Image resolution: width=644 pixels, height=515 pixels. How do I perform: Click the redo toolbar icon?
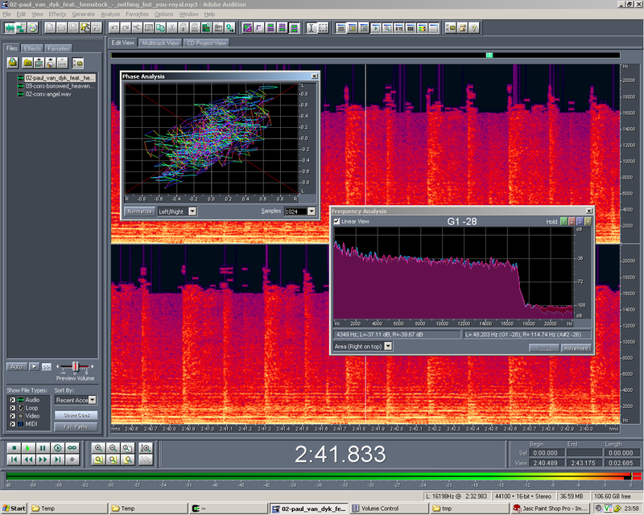126,28
